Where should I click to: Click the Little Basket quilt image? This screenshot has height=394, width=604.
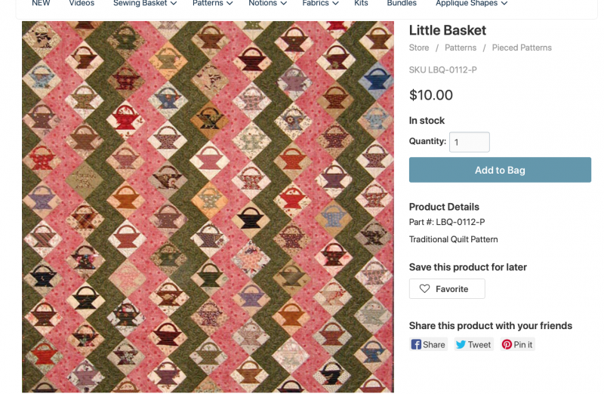(208, 207)
